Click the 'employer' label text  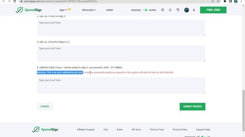pyautogui.click(x=136, y=10)
